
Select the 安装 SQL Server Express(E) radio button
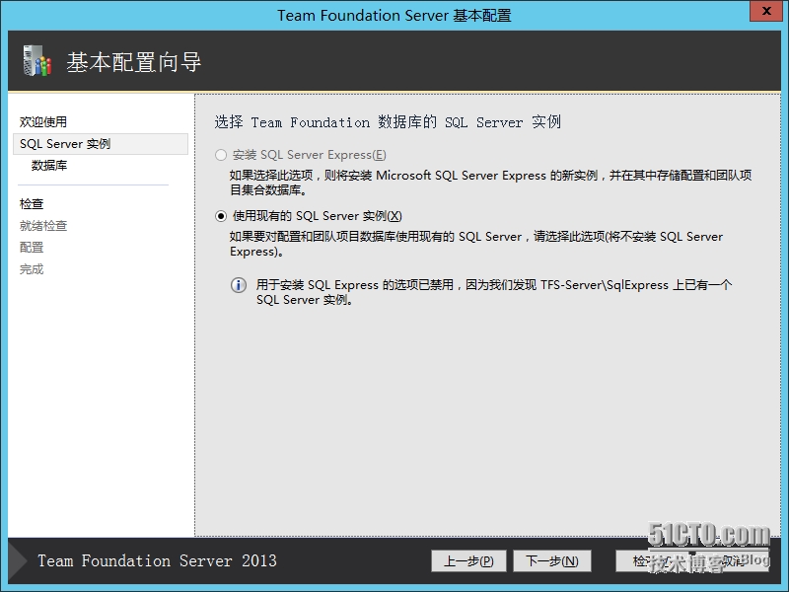click(221, 155)
